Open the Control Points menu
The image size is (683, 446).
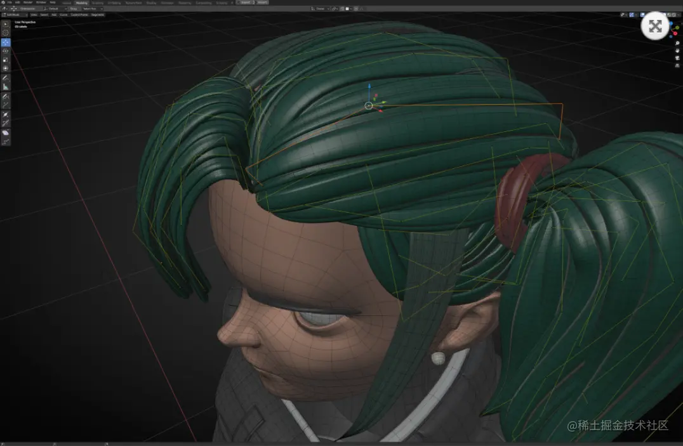(79, 15)
